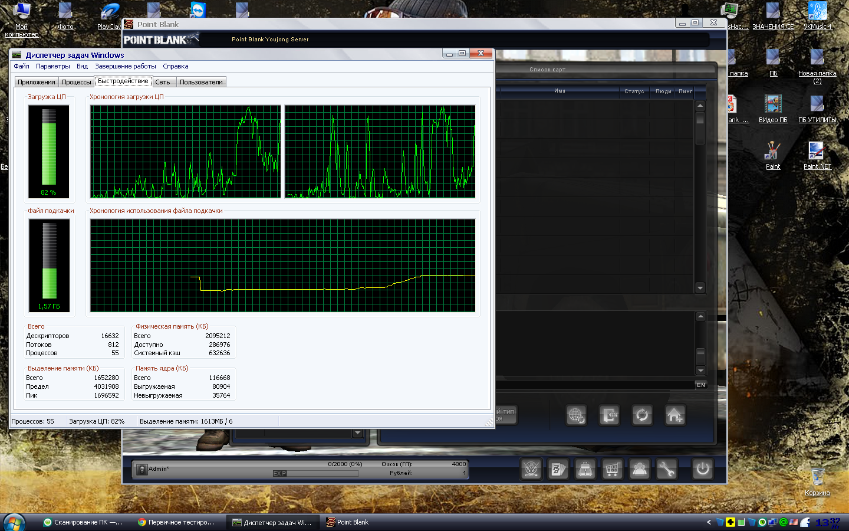849x531 pixels.
Task: Select the ПБ УТИЛИТЫ desktop folder
Action: (817, 109)
